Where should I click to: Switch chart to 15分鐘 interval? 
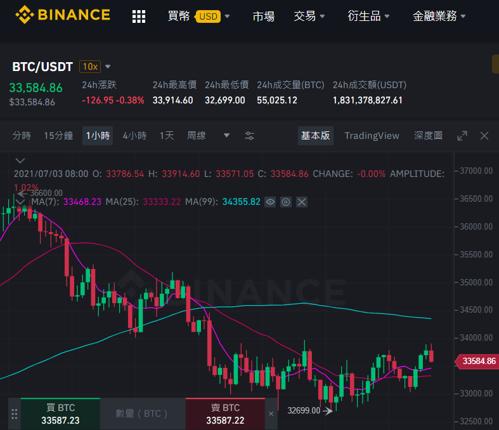(x=58, y=136)
